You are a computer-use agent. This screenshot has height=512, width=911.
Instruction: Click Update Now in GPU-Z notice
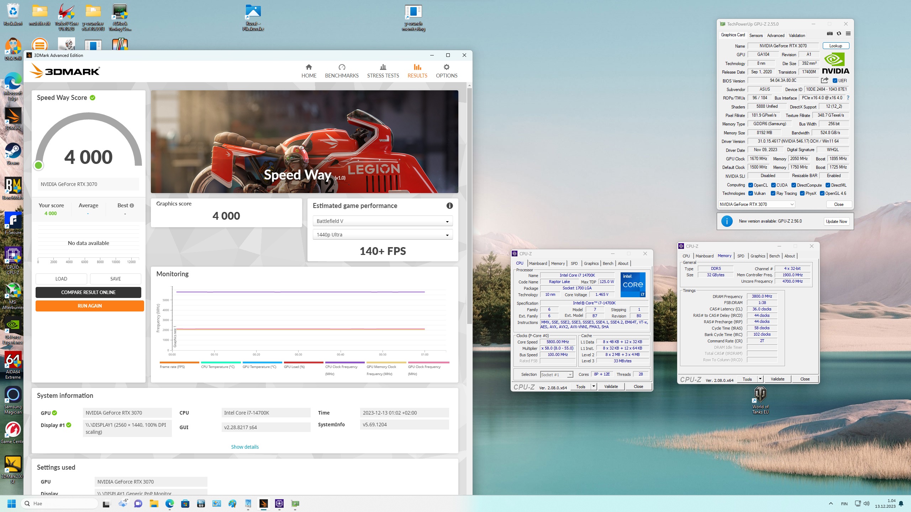836,221
